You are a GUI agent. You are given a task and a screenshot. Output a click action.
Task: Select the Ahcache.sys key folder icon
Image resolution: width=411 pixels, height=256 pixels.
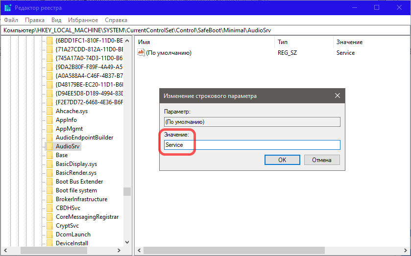(x=49, y=111)
